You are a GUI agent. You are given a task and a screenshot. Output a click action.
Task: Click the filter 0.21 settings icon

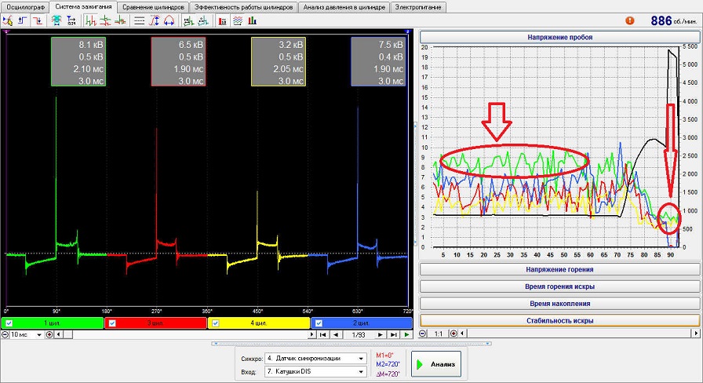coord(71,20)
